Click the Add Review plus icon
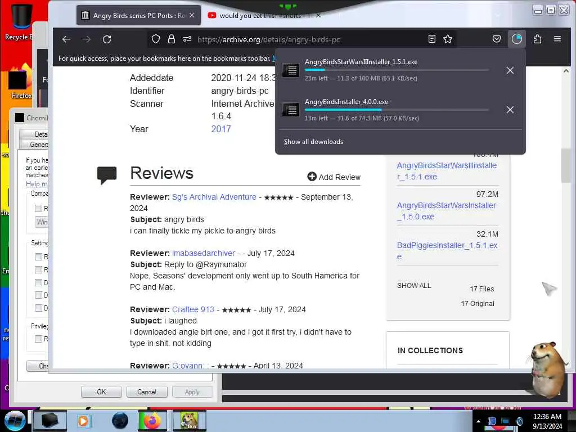 tap(312, 177)
